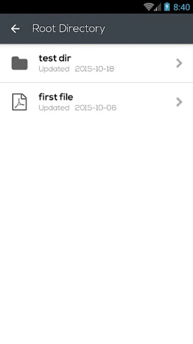Open first file using its chevron
The height and width of the screenshot is (344, 193).
click(179, 102)
